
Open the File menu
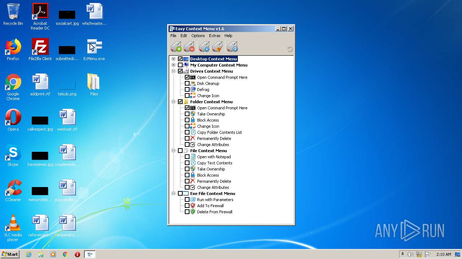173,36
